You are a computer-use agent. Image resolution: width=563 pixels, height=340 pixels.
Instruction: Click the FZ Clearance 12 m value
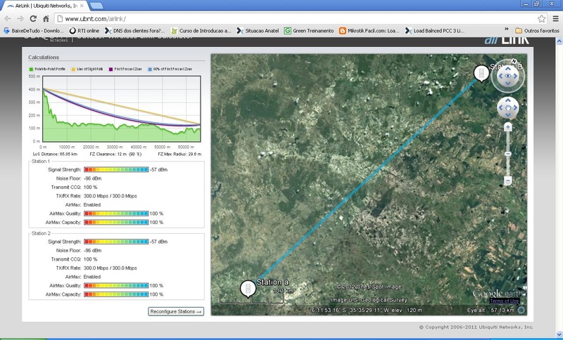click(115, 155)
